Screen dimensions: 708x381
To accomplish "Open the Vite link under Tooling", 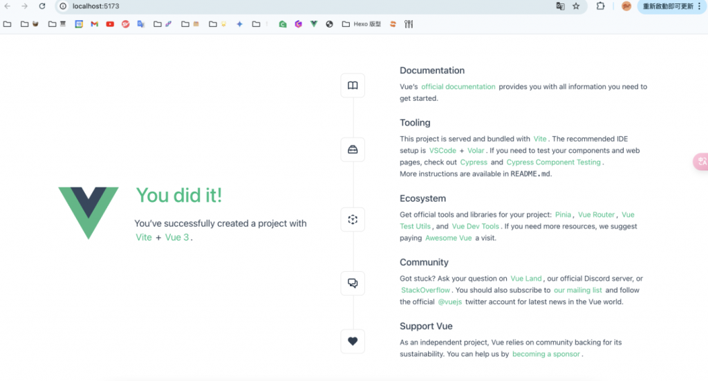I will [x=540, y=139].
